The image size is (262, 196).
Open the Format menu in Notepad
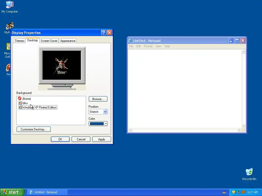pos(148,46)
